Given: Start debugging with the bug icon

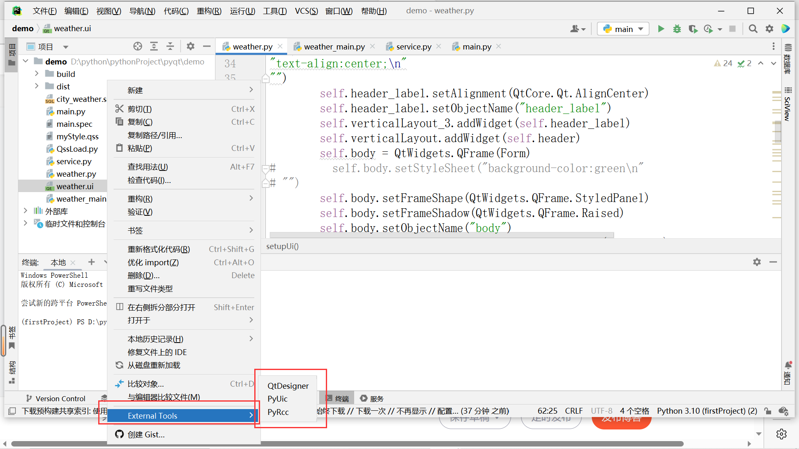Looking at the screenshot, I should click(x=677, y=29).
